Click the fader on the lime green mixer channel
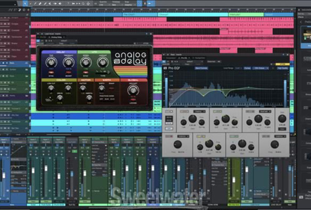The image size is (311, 210). click(x=234, y=179)
